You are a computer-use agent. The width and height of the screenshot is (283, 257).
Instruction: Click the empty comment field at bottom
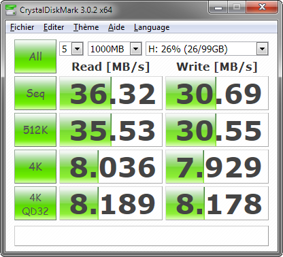[x=141, y=236]
